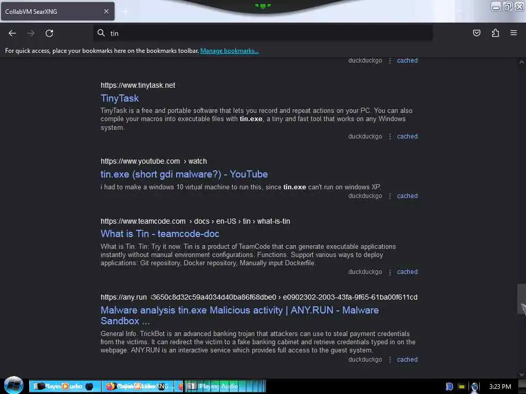Click the yellow battery tray icon
Viewport: 526px width, 394px height.
tap(462, 387)
